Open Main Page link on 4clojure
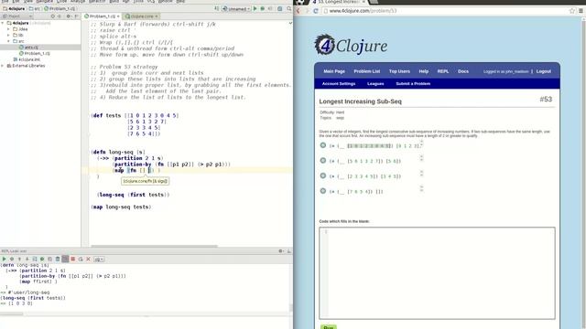This screenshot has height=329, width=586. (x=334, y=71)
